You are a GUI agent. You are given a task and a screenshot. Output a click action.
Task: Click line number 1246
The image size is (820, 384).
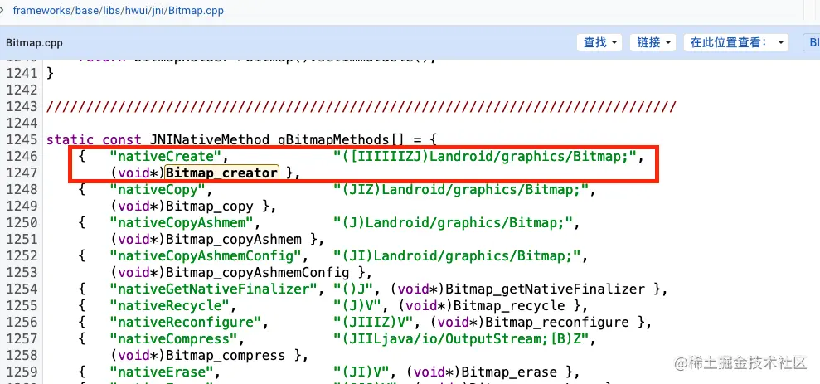22,156
